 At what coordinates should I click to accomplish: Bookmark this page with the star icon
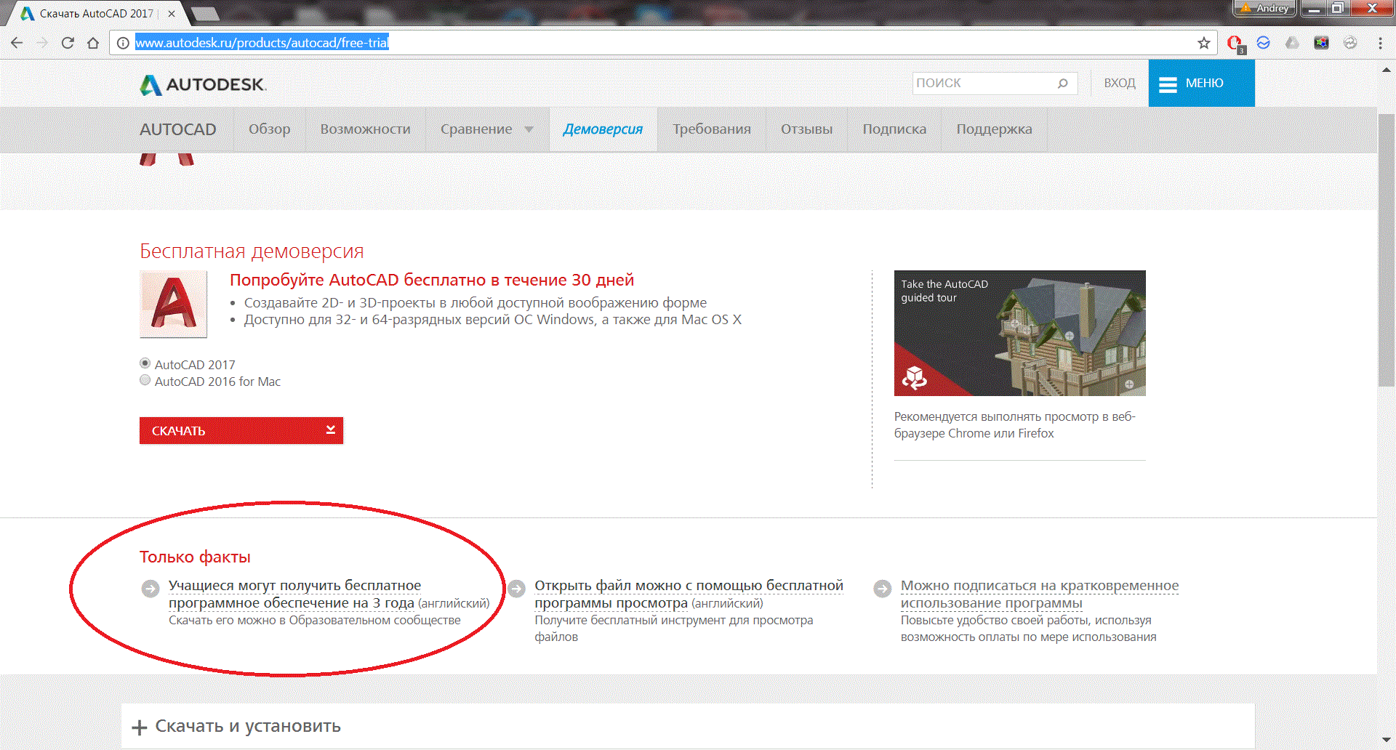pyautogui.click(x=1204, y=43)
